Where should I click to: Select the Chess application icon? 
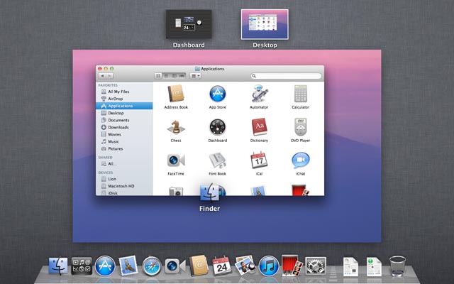pyautogui.click(x=176, y=127)
